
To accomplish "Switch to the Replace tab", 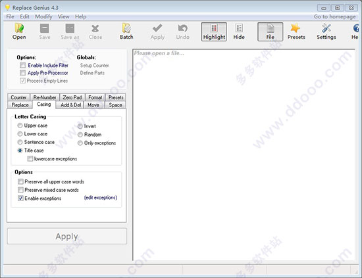I will (20, 105).
